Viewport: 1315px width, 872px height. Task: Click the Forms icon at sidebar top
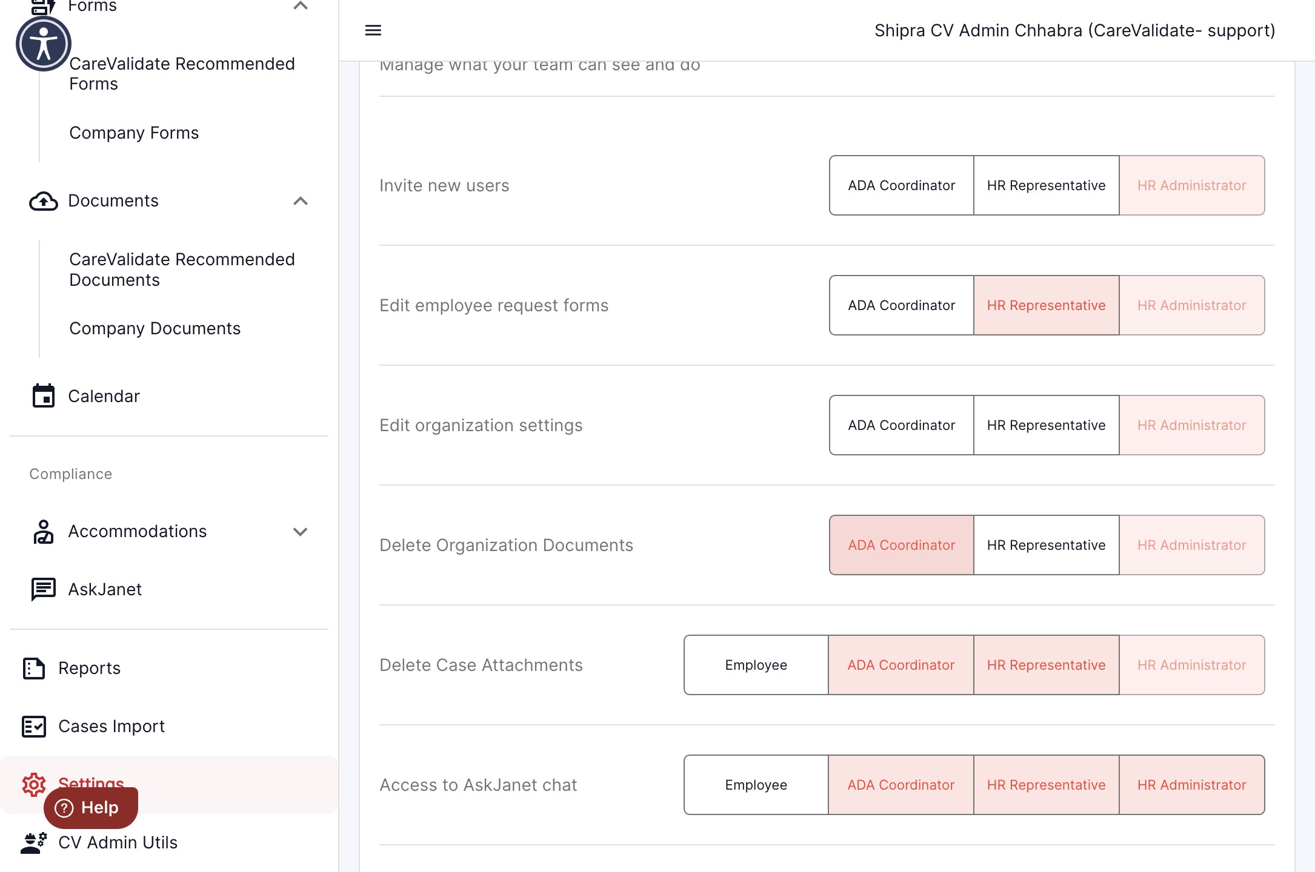click(44, 6)
